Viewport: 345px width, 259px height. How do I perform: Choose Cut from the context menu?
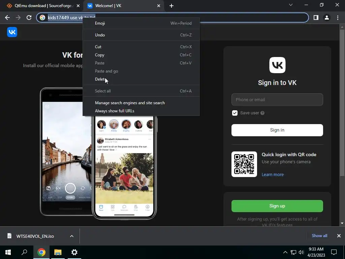pyautogui.click(x=141, y=47)
